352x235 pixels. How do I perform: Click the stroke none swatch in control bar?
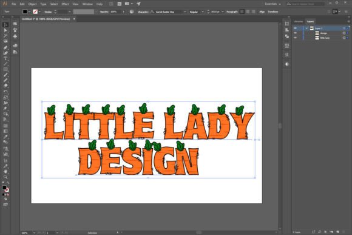coord(35,12)
